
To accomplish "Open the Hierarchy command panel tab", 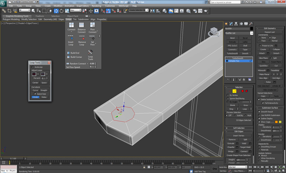I will coord(236,24).
